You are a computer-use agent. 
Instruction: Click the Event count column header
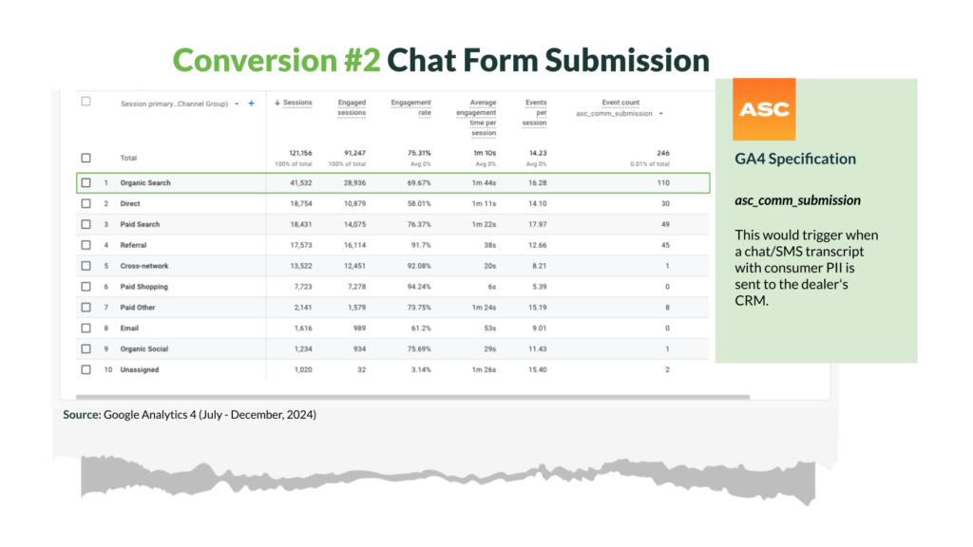coord(620,103)
